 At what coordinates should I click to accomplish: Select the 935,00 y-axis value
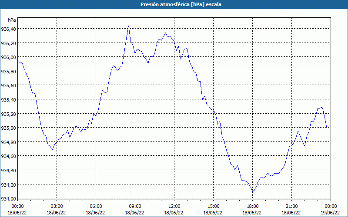8,128
